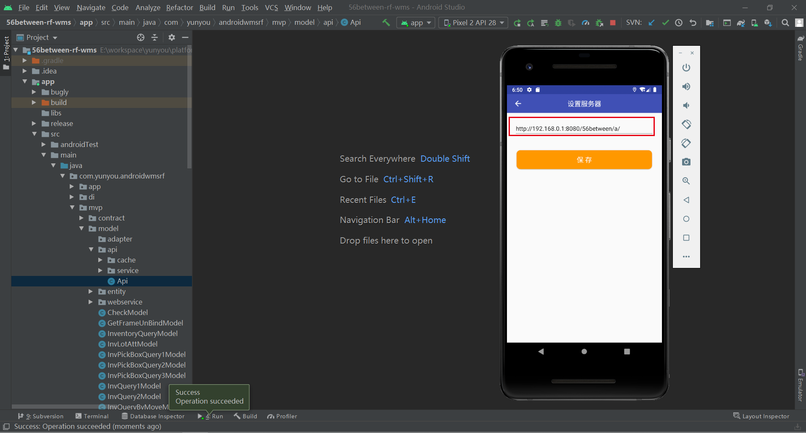The width and height of the screenshot is (806, 433).
Task: Show SVN history clock icon
Action: click(x=679, y=23)
